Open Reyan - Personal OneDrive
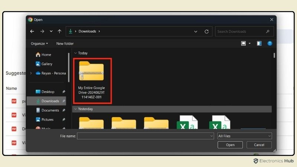 point(51,73)
